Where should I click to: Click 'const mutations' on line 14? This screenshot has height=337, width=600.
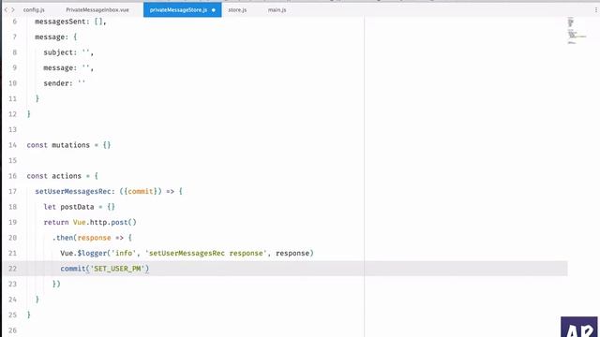coord(58,145)
